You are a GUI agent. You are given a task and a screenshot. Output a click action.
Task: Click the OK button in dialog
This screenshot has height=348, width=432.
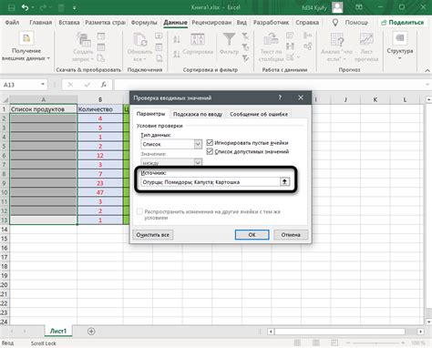252,235
